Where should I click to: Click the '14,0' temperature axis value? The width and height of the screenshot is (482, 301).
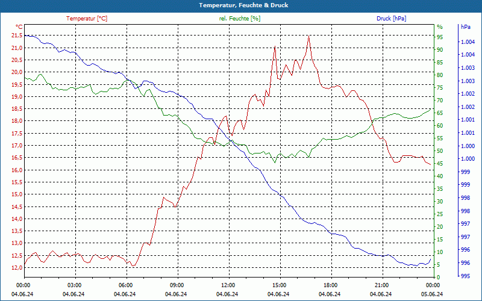tap(17, 219)
